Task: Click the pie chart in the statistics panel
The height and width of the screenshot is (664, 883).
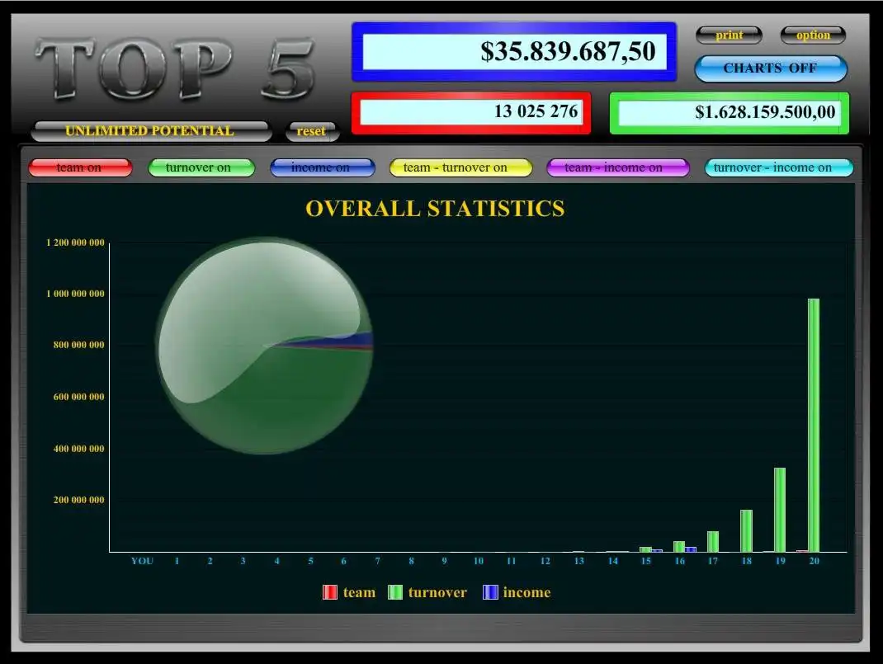Action: [264, 346]
